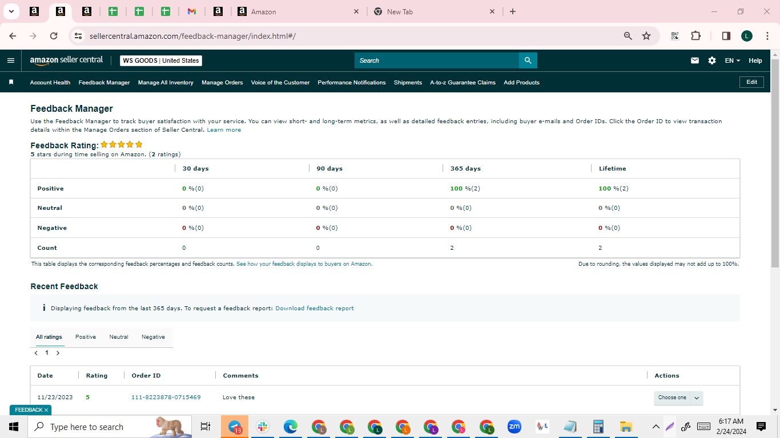Go to next feedback page arrow
This screenshot has width=780, height=438.
58,353
